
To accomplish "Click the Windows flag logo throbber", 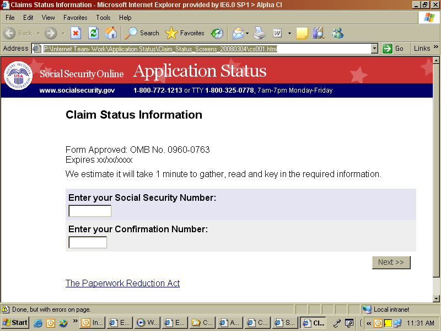I will click(x=429, y=18).
